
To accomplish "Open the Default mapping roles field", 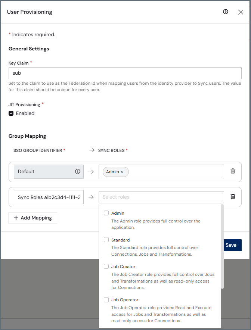I will click(161, 172).
